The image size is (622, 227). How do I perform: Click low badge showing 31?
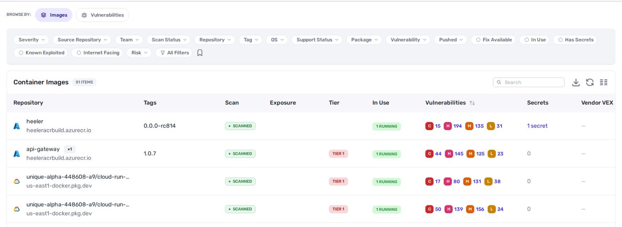click(x=491, y=126)
